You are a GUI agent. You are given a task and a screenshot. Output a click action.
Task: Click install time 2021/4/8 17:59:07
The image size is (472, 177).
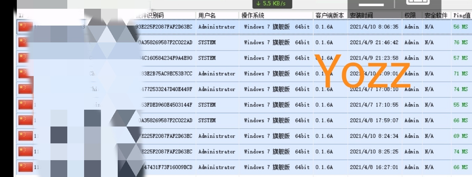click(374, 120)
